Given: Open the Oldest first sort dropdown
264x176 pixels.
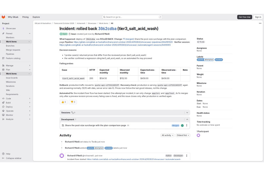Looking at the screenshot, I should pos(183,135).
